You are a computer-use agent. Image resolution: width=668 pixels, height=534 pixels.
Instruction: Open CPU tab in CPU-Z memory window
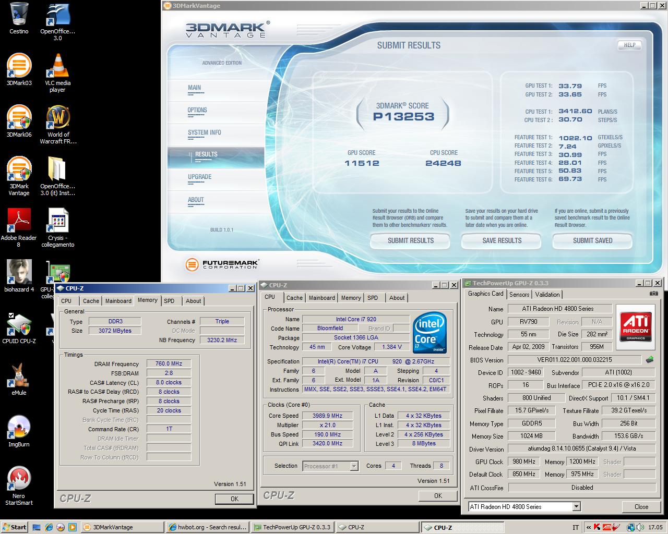[x=66, y=301]
